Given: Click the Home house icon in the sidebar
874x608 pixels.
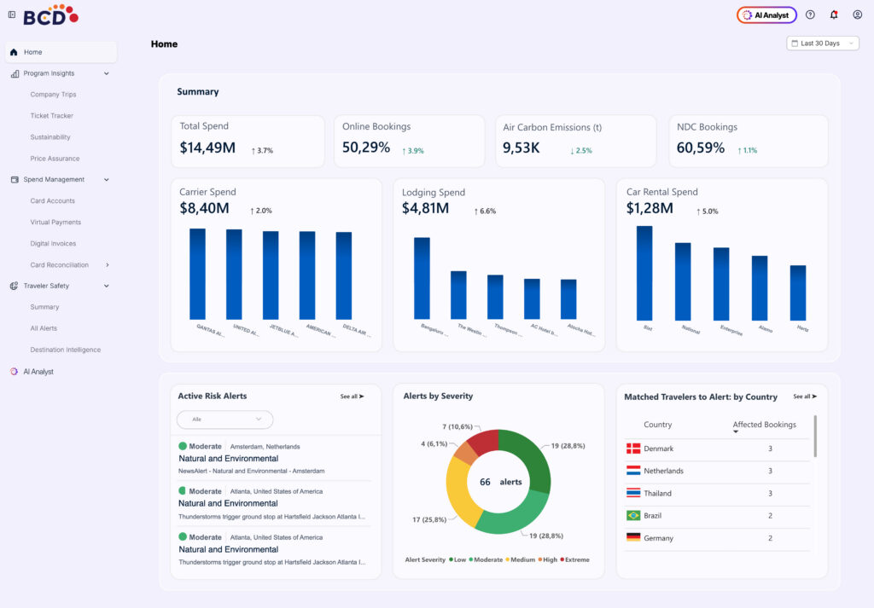Looking at the screenshot, I should coord(14,52).
